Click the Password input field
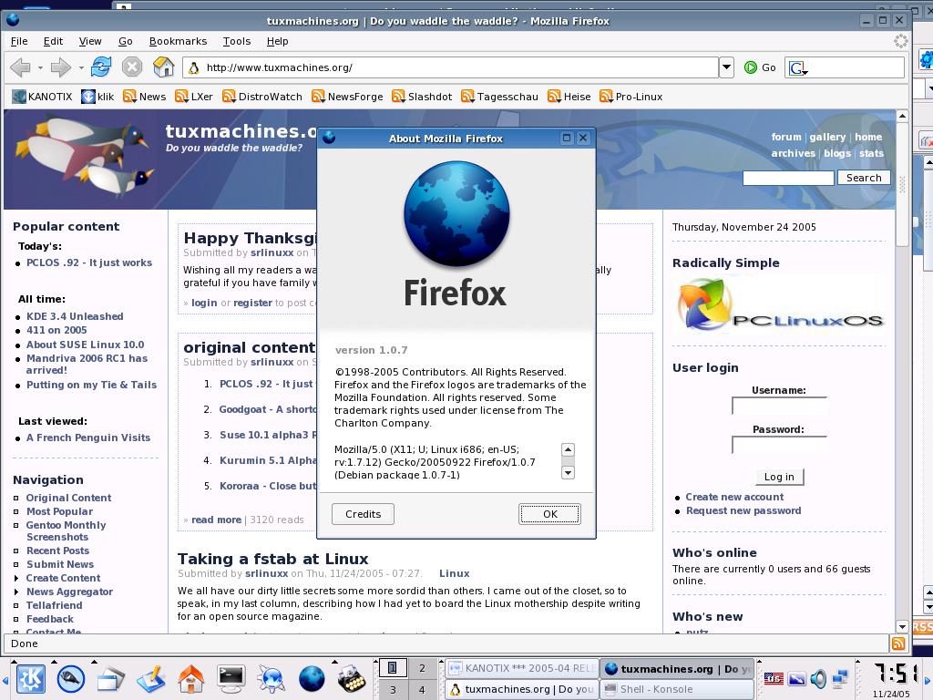 click(x=779, y=445)
